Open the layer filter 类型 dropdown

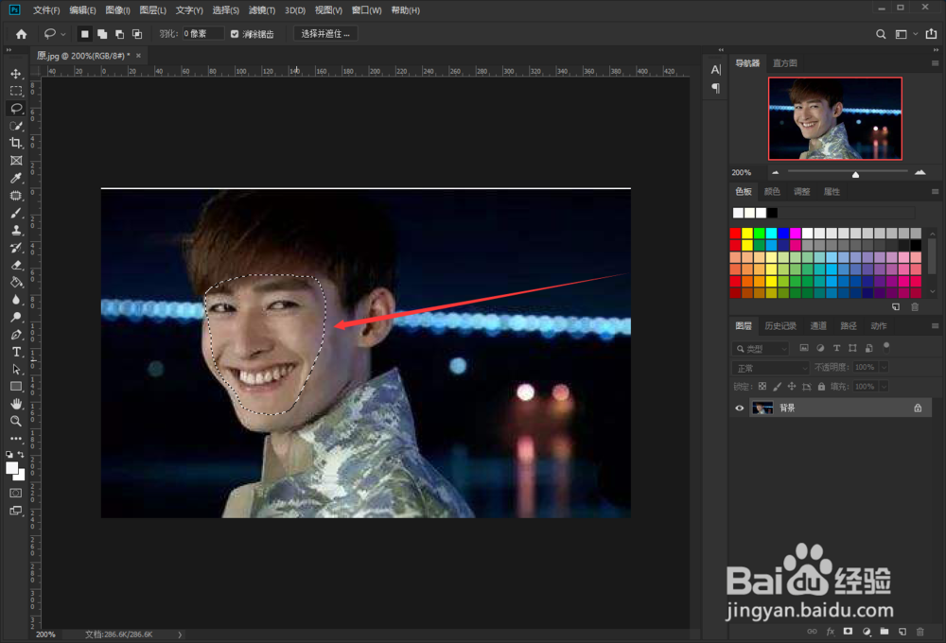click(x=761, y=348)
